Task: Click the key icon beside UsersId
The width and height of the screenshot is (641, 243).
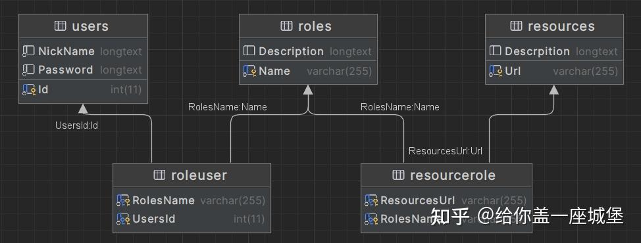Action: click(123, 219)
